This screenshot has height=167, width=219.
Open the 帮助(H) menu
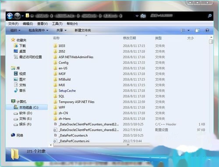[x=72, y=24]
